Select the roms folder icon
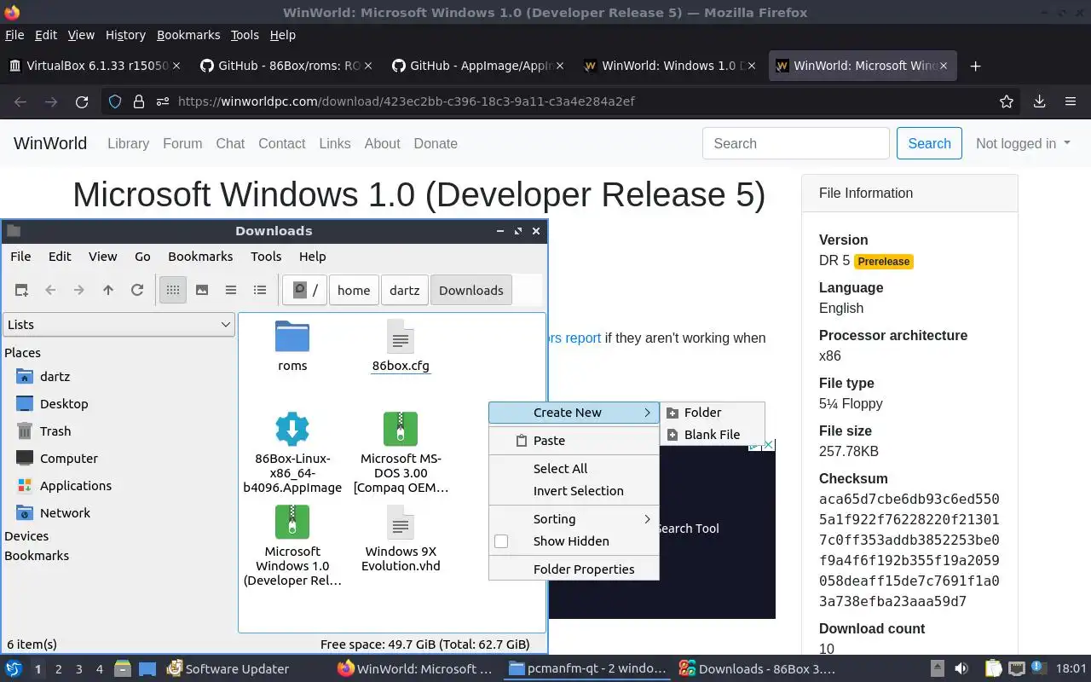 [292, 336]
